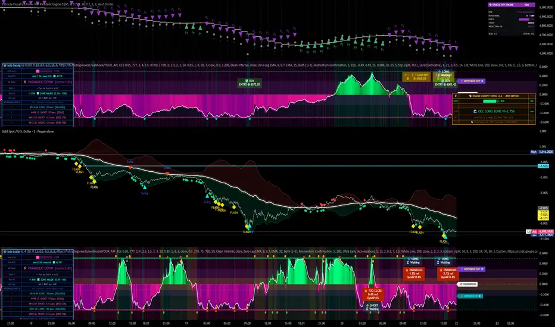This screenshot has height=327, width=555.
Task: Click RESISTANCE FLIP label in the v1.4 pane
Action: click(x=471, y=269)
